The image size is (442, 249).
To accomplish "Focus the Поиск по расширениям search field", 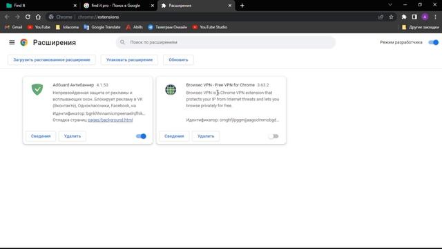I will (x=226, y=42).
